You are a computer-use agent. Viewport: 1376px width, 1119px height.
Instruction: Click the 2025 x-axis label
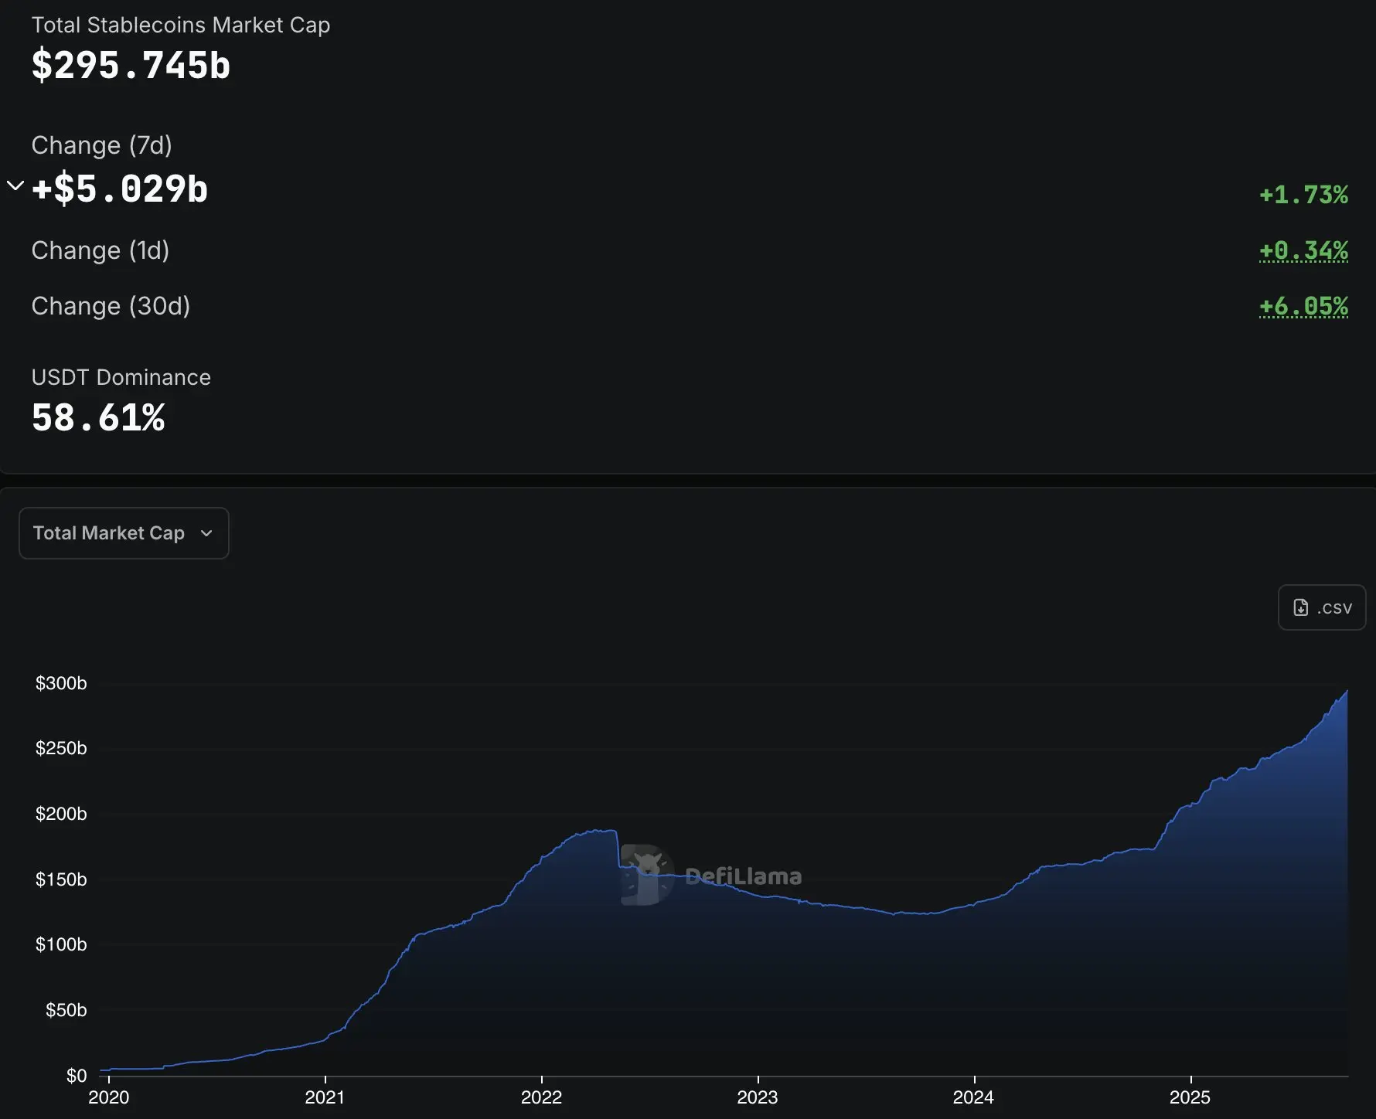pos(1190,1097)
